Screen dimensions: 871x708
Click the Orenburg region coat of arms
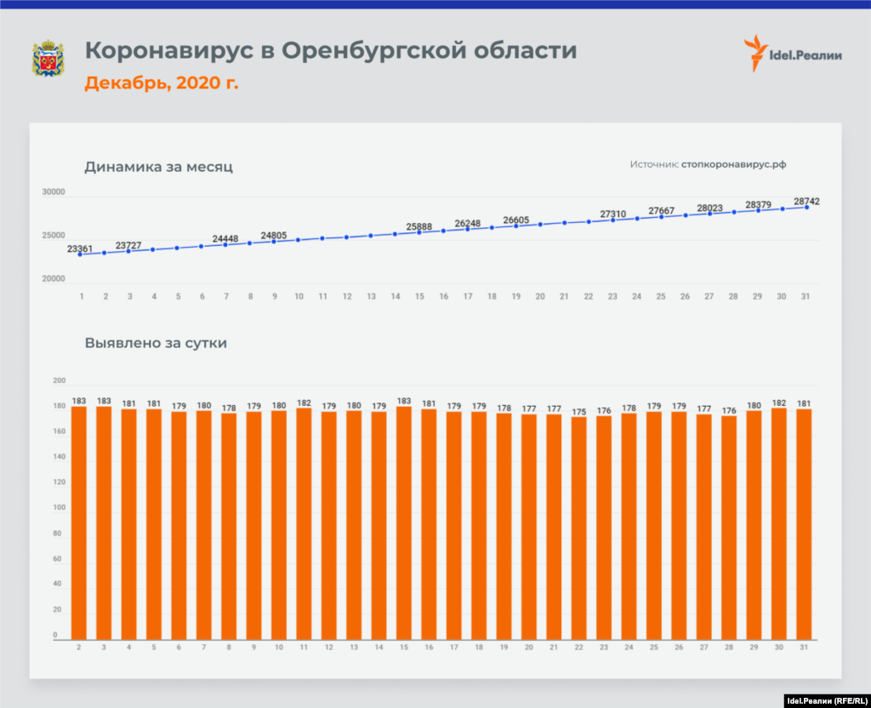(48, 59)
